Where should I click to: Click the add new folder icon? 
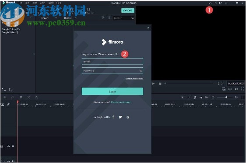pos(4,90)
